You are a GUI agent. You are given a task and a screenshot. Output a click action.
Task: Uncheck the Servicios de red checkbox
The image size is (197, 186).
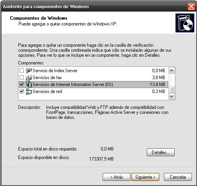point(22,91)
